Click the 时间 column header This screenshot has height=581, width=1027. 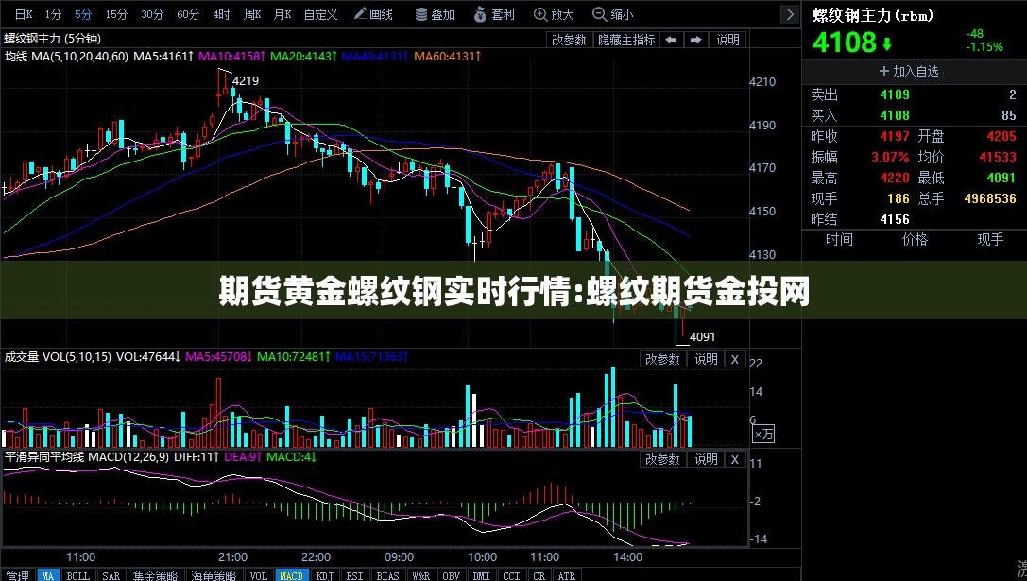coord(839,240)
